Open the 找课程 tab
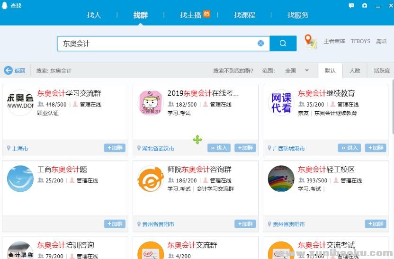This screenshot has width=394, height=259. [x=244, y=15]
